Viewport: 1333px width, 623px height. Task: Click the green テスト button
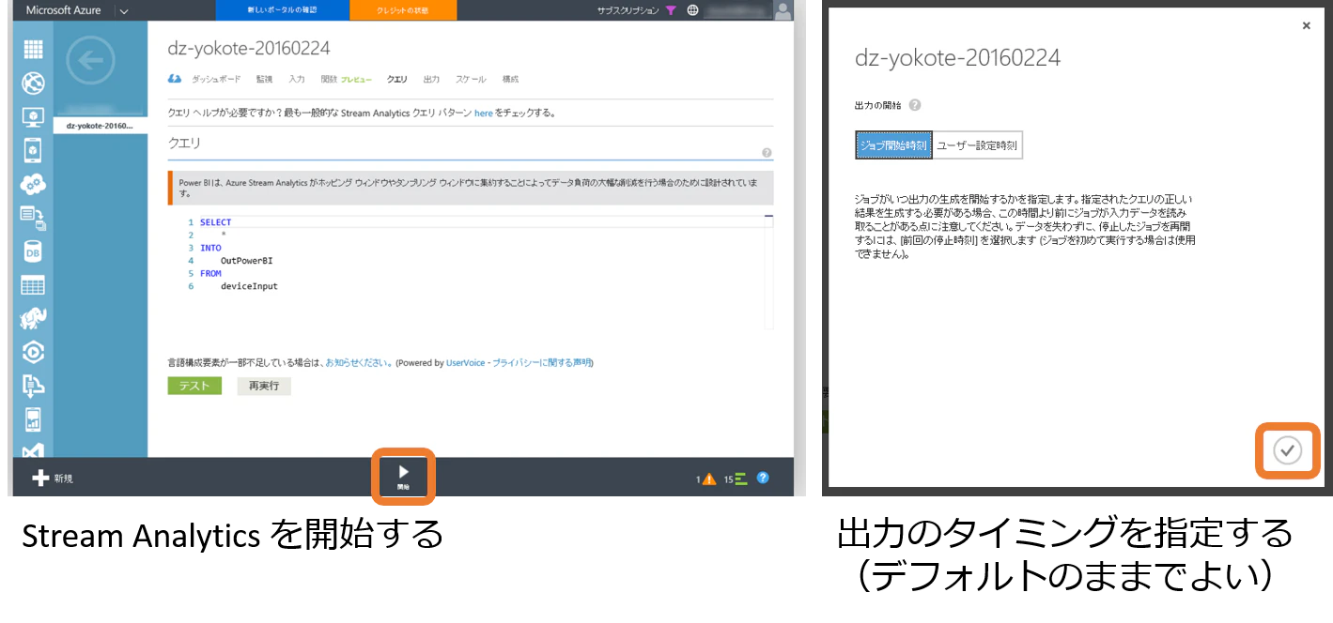[194, 386]
